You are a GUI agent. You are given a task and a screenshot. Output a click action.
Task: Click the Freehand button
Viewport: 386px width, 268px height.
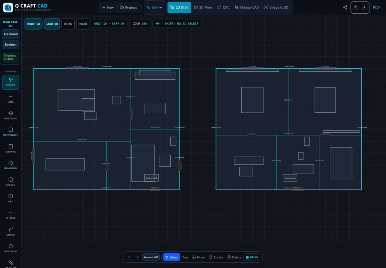(x=11, y=34)
